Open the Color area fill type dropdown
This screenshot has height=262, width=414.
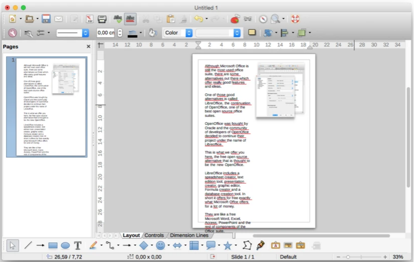(x=177, y=33)
